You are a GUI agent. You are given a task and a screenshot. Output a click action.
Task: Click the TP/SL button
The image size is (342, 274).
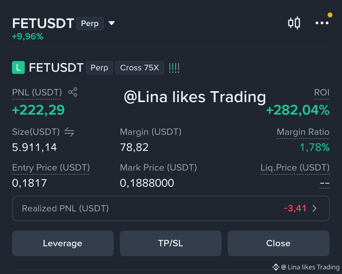(x=171, y=243)
